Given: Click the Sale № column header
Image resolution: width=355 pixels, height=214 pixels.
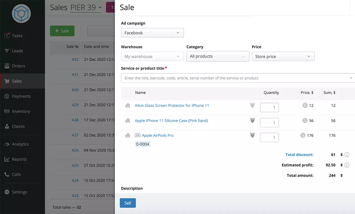Looking at the screenshot, I should 73,47.
